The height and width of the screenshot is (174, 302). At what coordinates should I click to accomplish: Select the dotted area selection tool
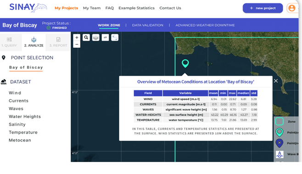coord(115,37)
